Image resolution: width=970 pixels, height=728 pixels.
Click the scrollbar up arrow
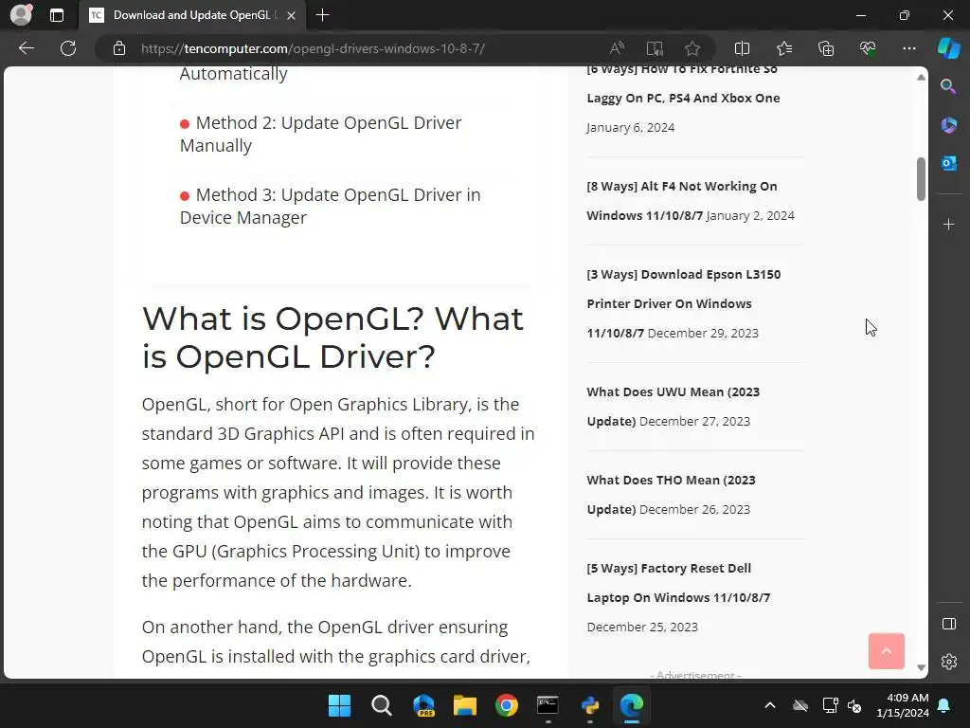(921, 78)
